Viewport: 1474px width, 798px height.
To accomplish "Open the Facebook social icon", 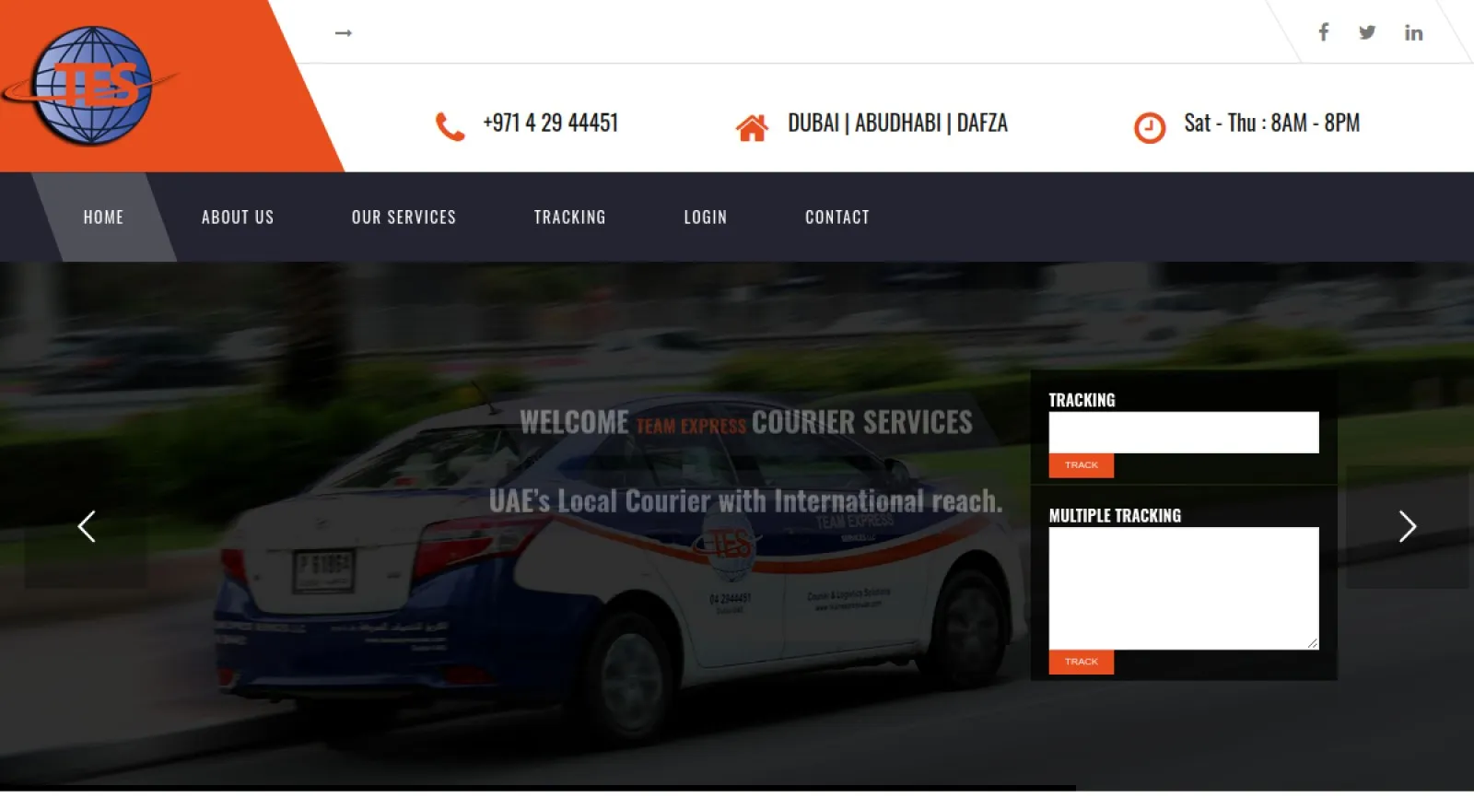I will click(x=1323, y=32).
